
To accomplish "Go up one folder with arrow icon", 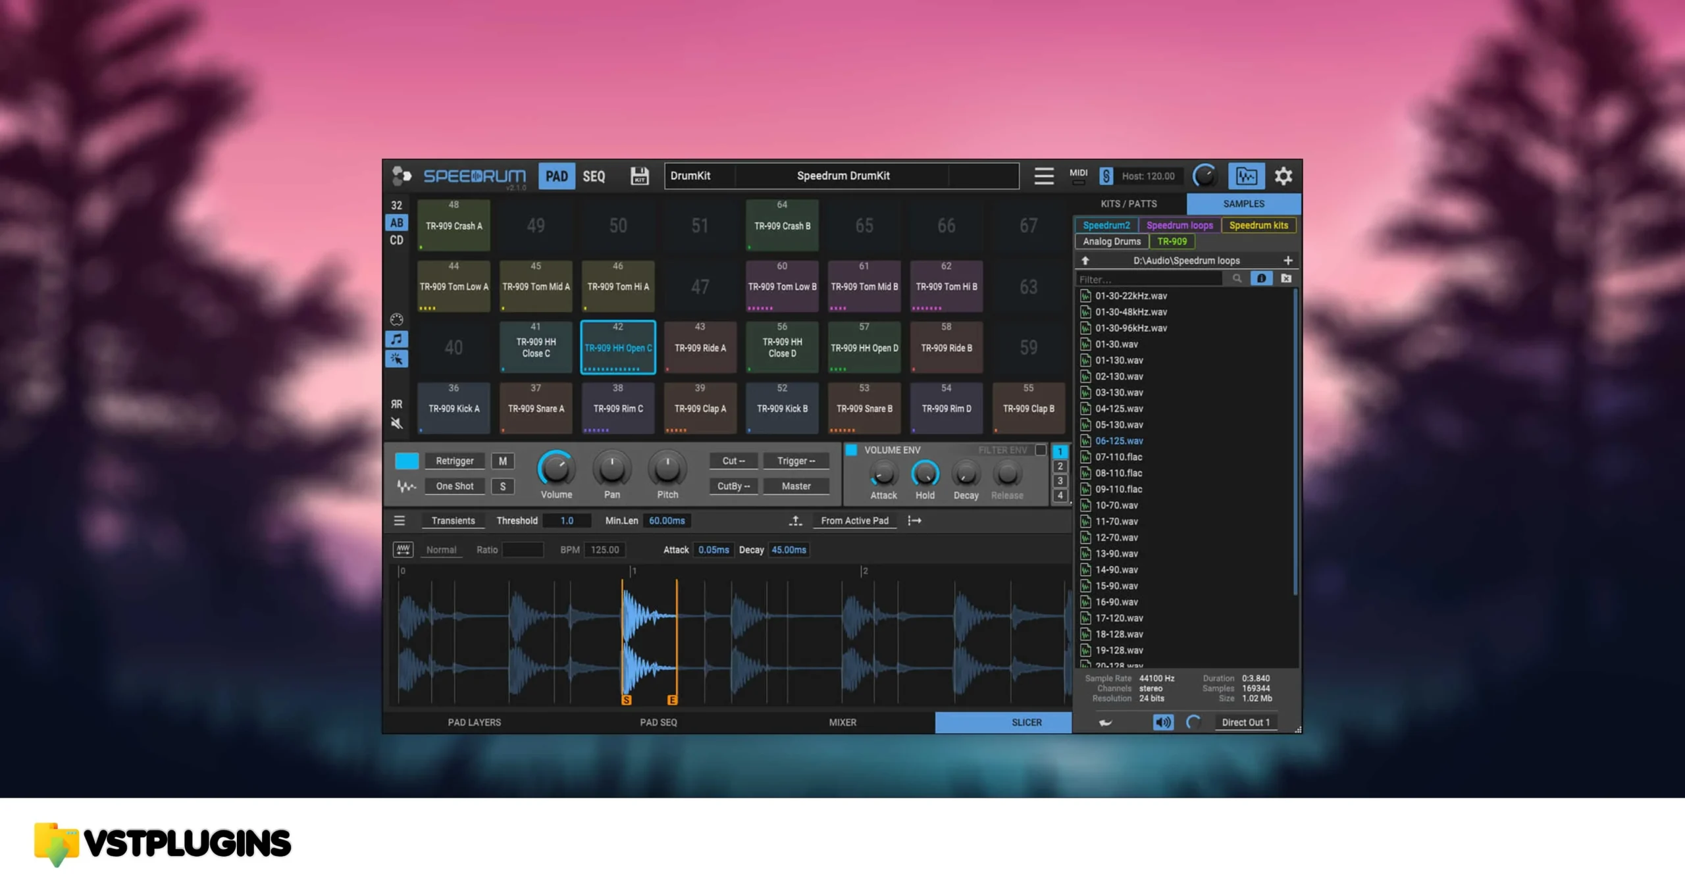I will (x=1085, y=261).
